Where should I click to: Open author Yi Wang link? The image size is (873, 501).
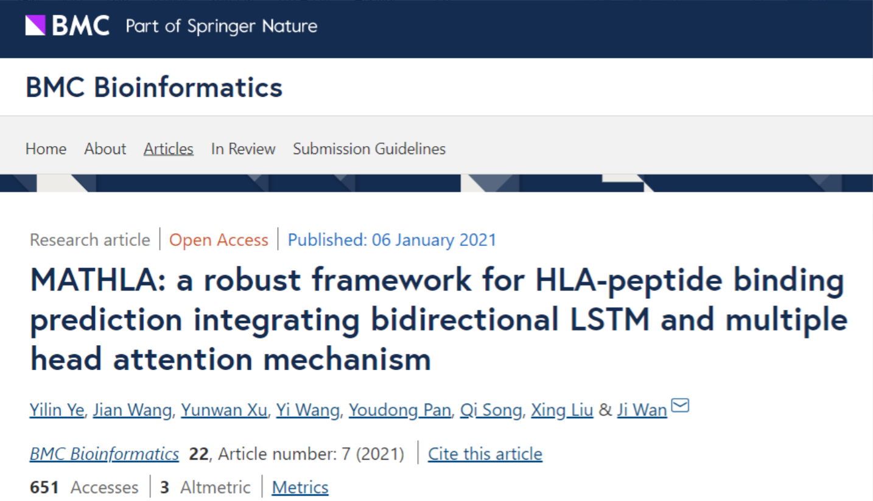(x=307, y=410)
